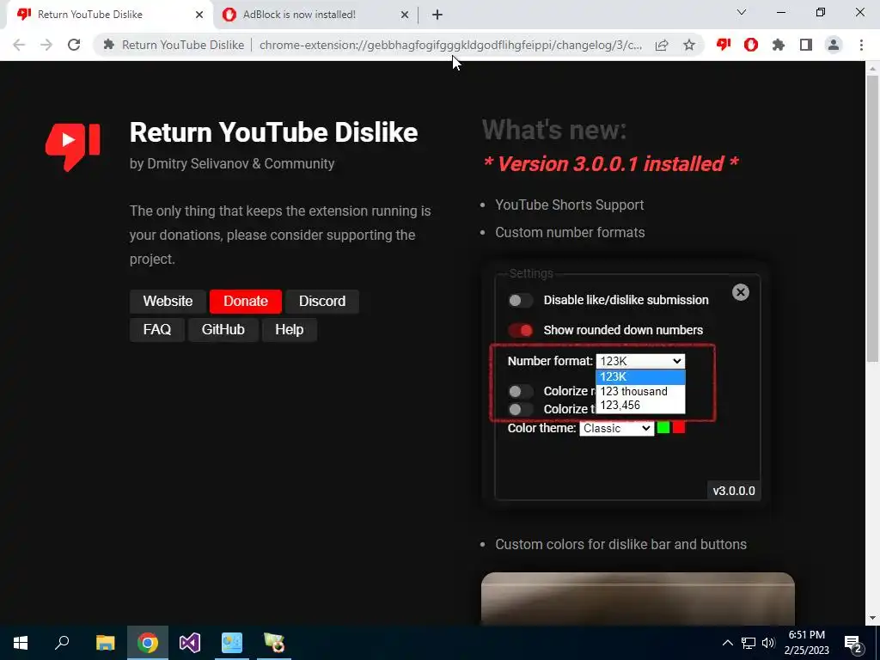The width and height of the screenshot is (880, 660).
Task: Choose the 123,456 format option
Action: point(640,406)
